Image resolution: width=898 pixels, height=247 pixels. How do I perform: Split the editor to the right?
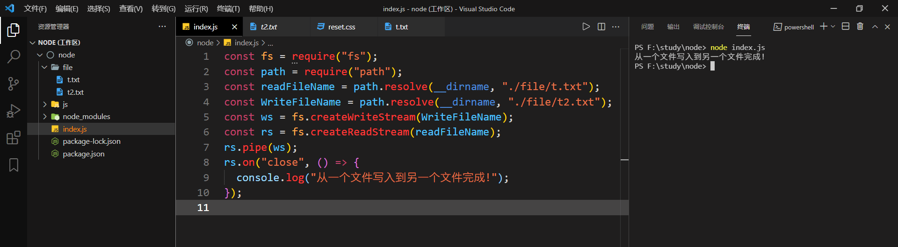(601, 27)
